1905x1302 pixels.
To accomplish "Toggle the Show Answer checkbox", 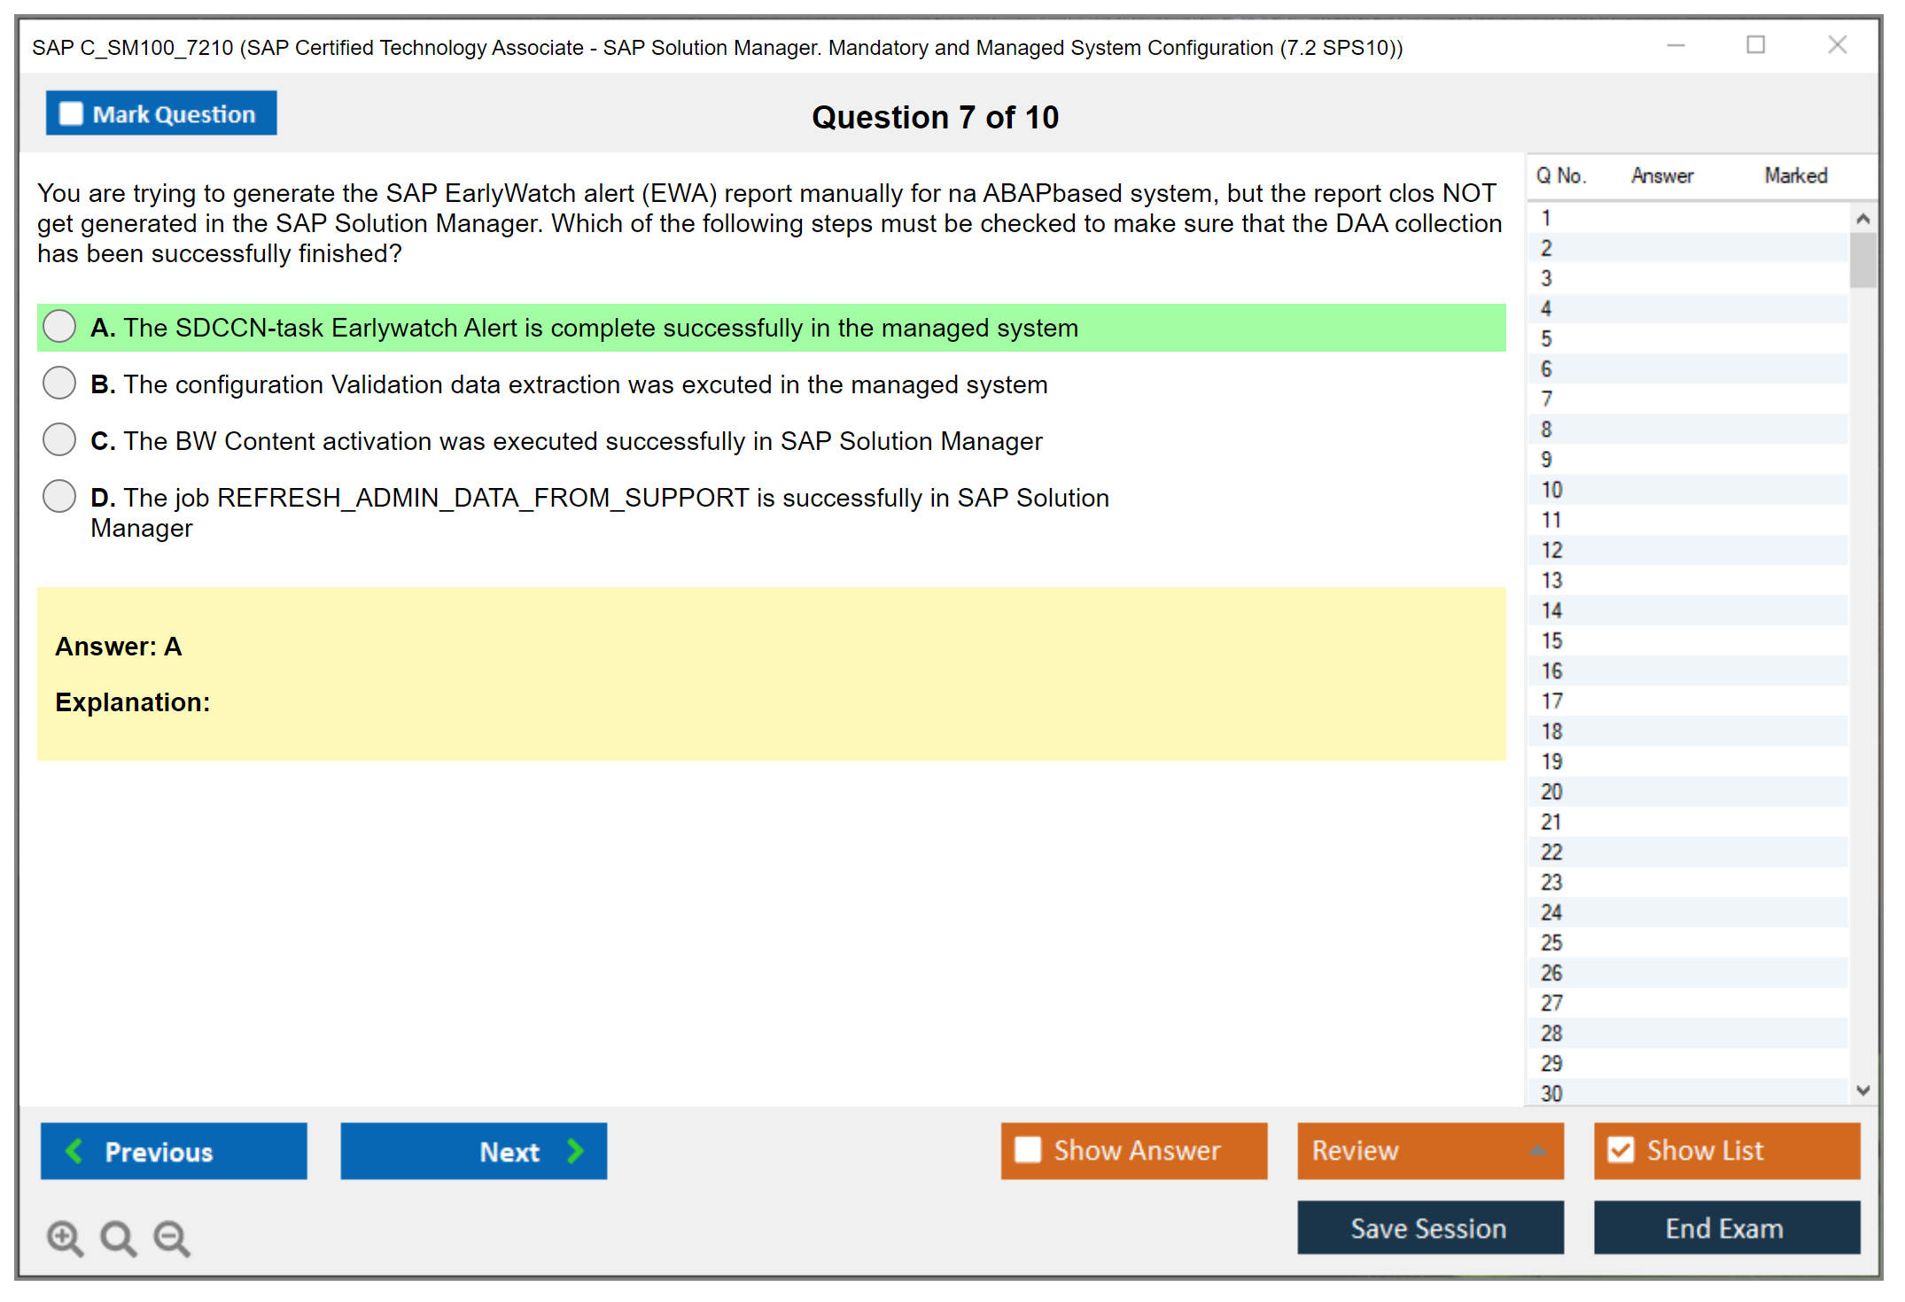I will coord(1028,1150).
